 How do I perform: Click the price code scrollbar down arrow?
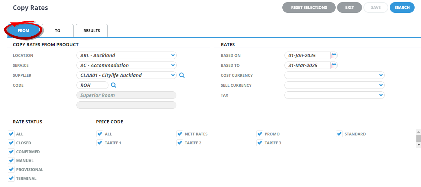418,145
